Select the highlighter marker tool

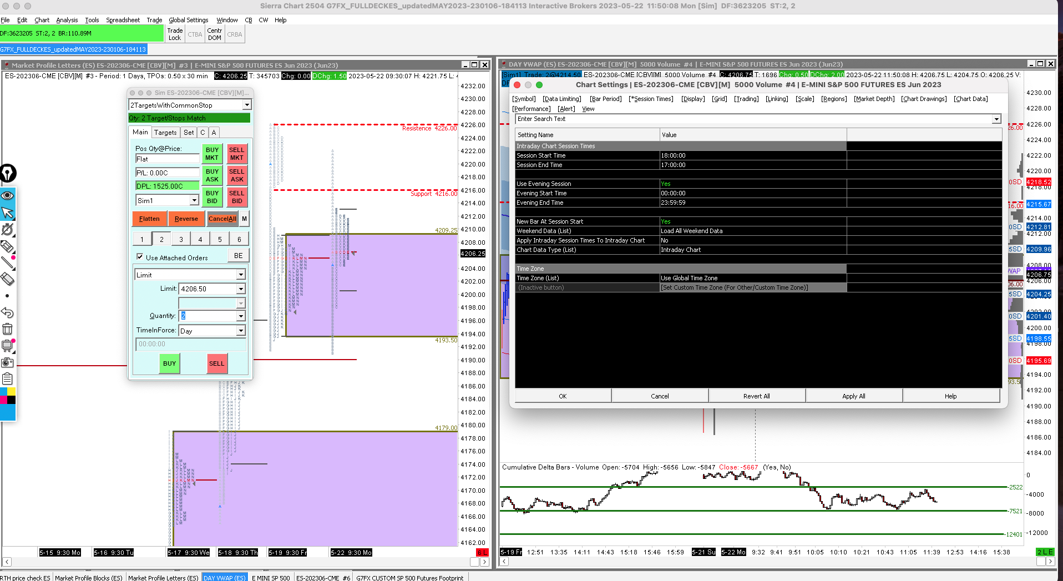(x=8, y=246)
